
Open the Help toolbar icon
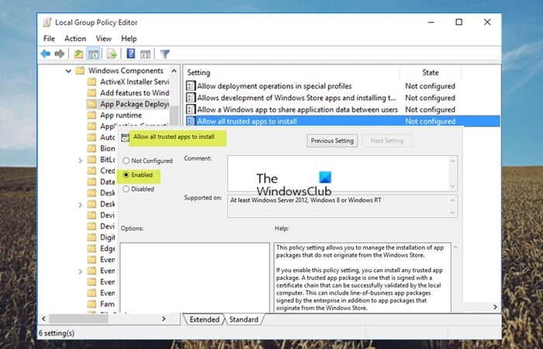[131, 54]
